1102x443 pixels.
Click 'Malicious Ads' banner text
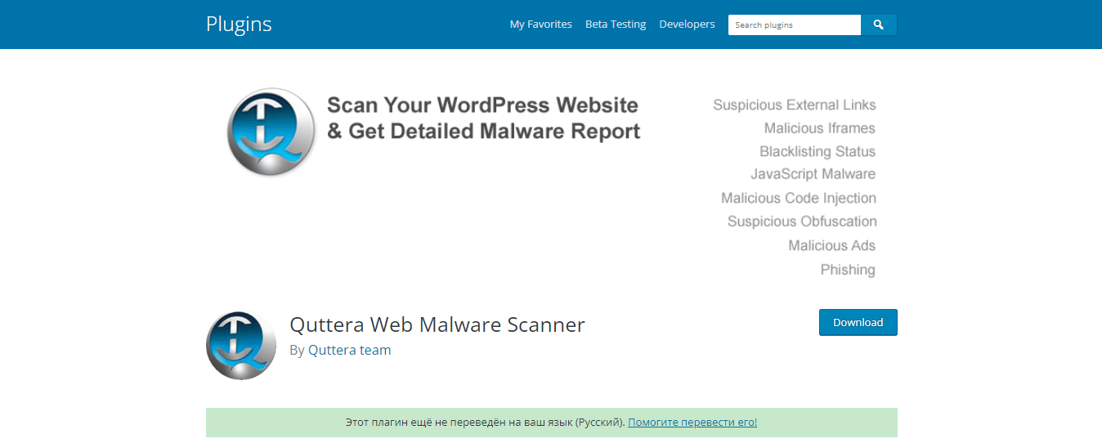(x=832, y=245)
